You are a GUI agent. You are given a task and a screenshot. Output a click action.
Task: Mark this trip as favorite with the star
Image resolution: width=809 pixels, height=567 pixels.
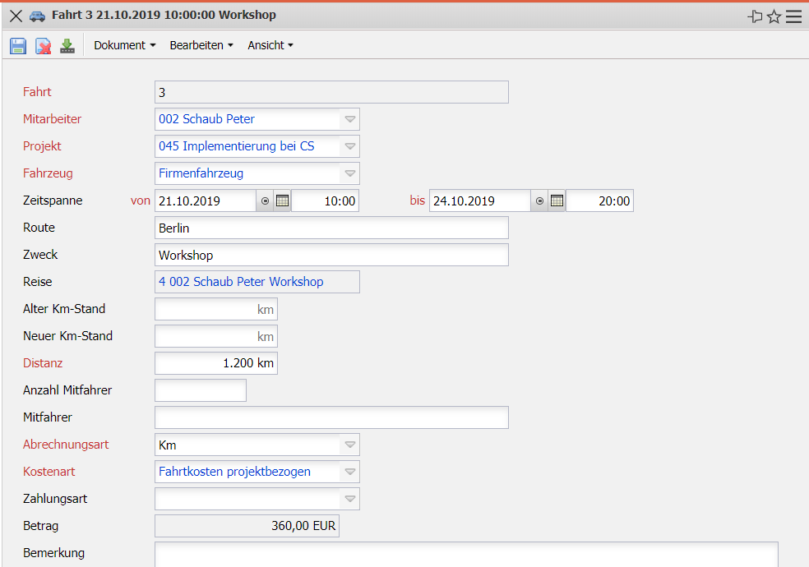point(774,16)
